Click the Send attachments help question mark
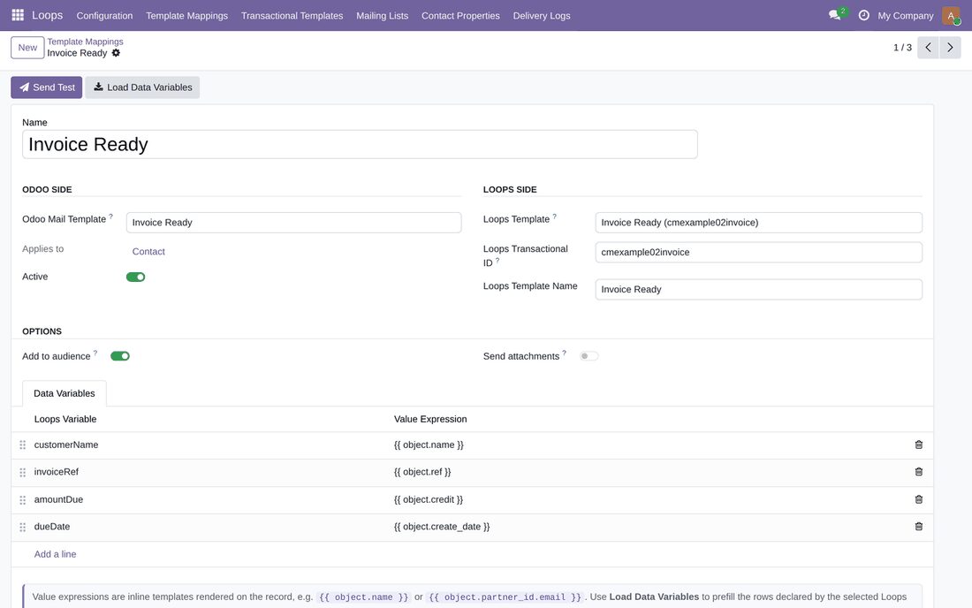 564,353
